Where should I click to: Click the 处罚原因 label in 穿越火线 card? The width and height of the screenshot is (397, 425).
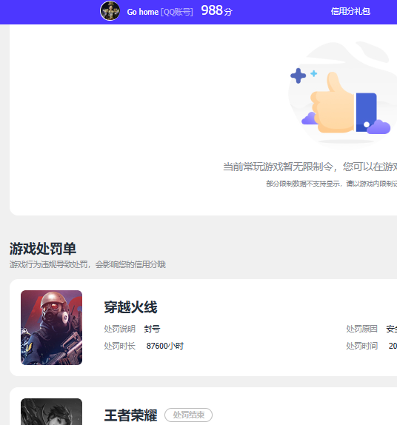(x=361, y=329)
